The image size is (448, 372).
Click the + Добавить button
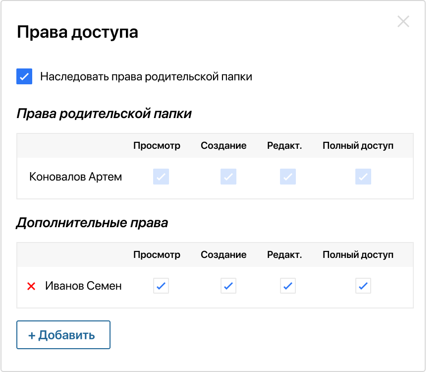63,335
